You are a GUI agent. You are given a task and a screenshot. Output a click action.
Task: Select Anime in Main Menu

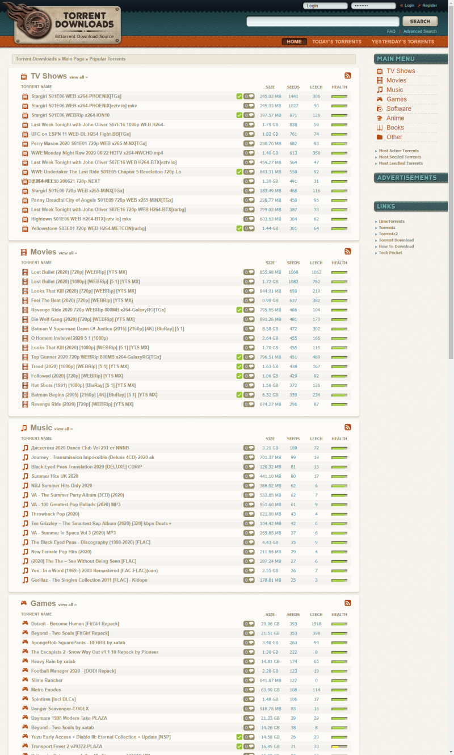(x=396, y=118)
